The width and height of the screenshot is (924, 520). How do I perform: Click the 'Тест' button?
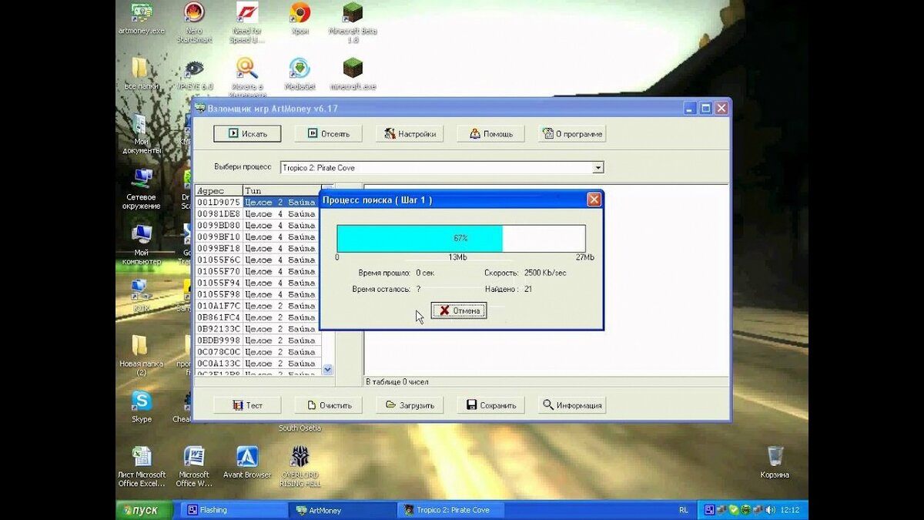(x=247, y=404)
